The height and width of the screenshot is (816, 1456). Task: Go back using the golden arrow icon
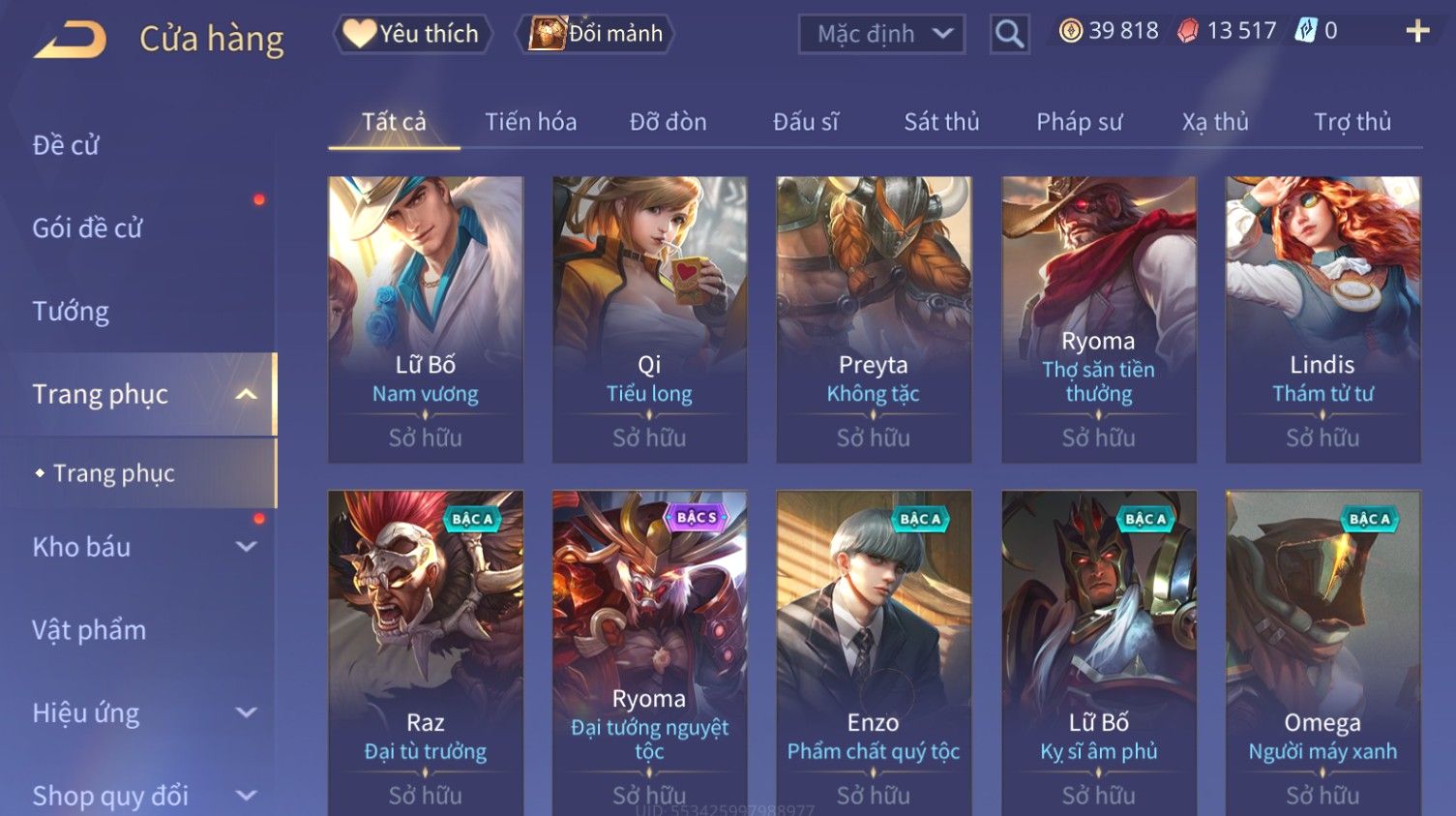(x=71, y=41)
